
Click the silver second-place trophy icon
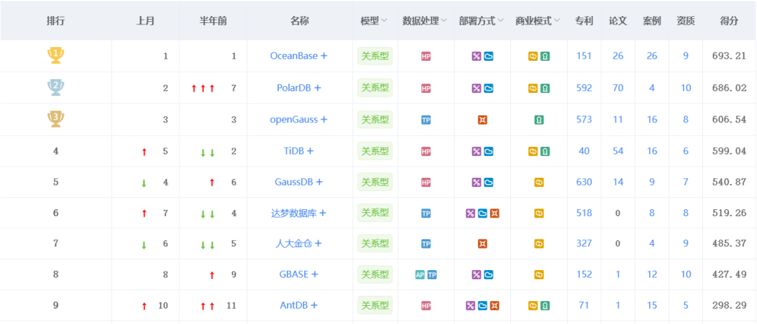55,87
